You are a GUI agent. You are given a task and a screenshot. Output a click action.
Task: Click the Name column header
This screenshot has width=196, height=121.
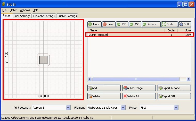point(126,30)
